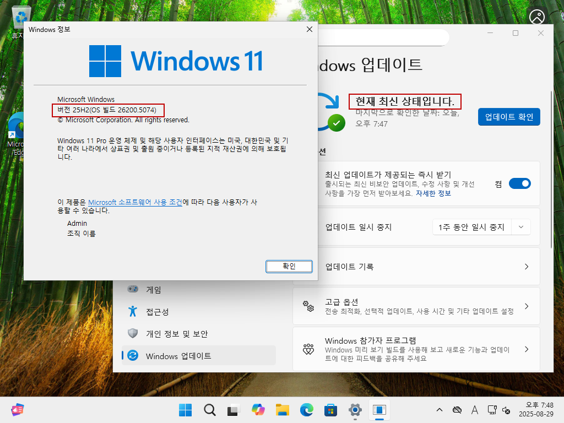The height and width of the screenshot is (423, 564).
Task: Open the pause duration dropdown arrow
Action: 521,227
